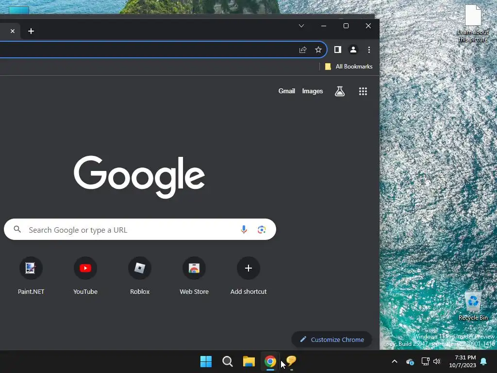Open the Gmail link

click(286, 91)
